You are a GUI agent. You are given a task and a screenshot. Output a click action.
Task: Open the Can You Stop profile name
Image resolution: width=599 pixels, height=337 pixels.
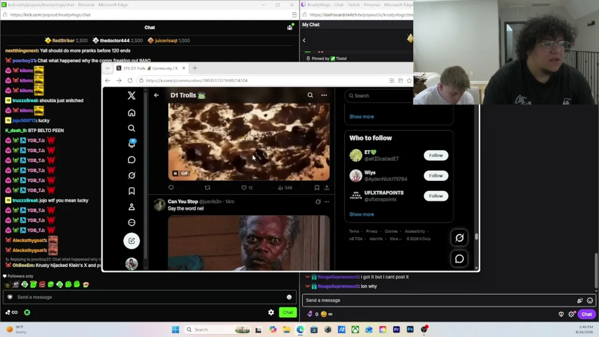[x=183, y=202]
